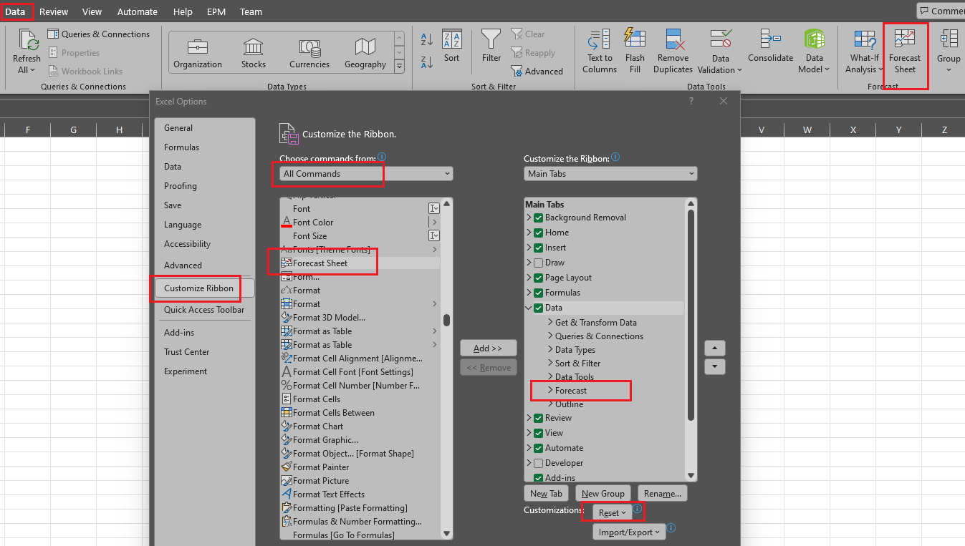Open Quick Access Toolbar options

pyautogui.click(x=204, y=310)
